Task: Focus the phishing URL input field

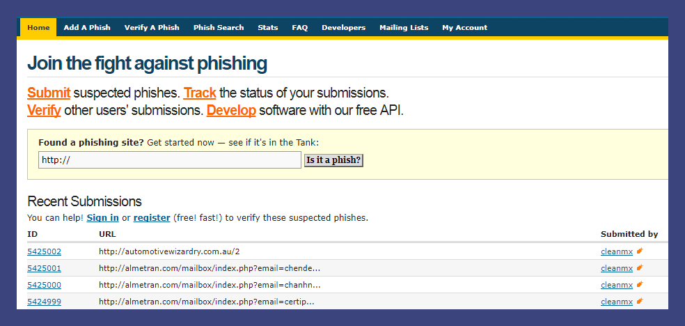Action: point(170,160)
